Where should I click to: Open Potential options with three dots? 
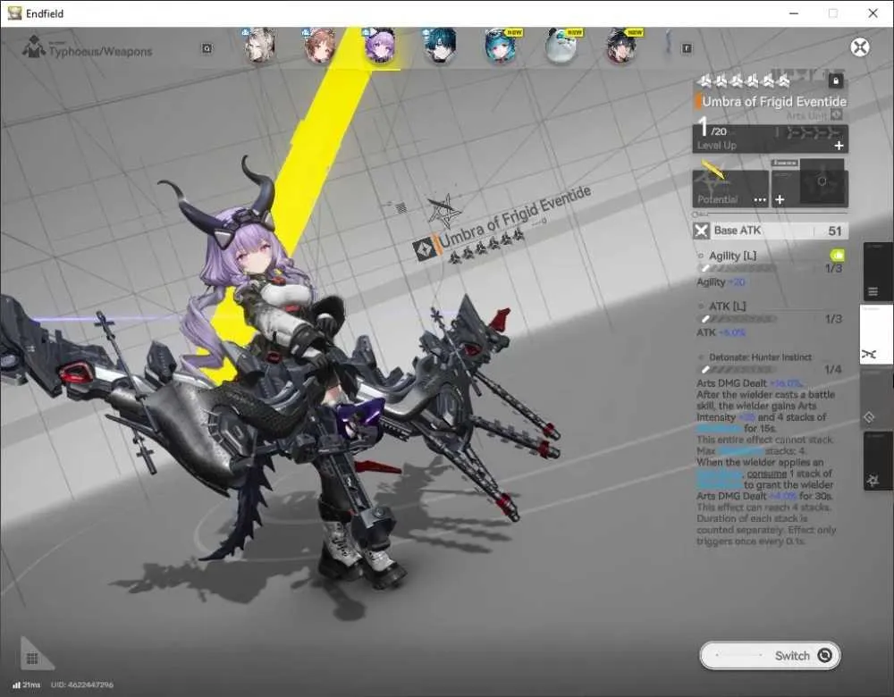pos(760,200)
